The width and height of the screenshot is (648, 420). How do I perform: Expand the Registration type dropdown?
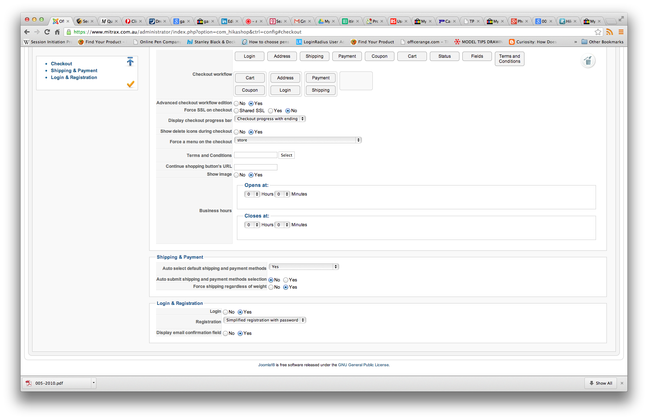(264, 320)
